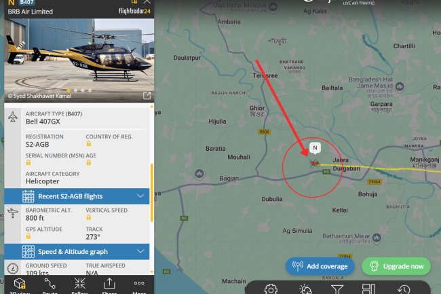Click the red helicopter marker on map
Image resolution: width=441 pixels, height=294 pixels.
(314, 163)
